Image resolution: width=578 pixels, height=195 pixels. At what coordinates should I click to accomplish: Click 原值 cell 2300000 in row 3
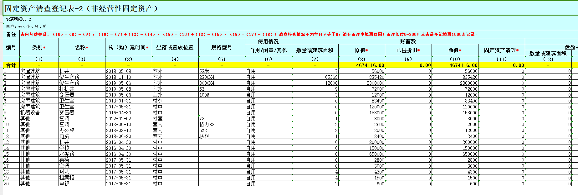tap(362, 83)
